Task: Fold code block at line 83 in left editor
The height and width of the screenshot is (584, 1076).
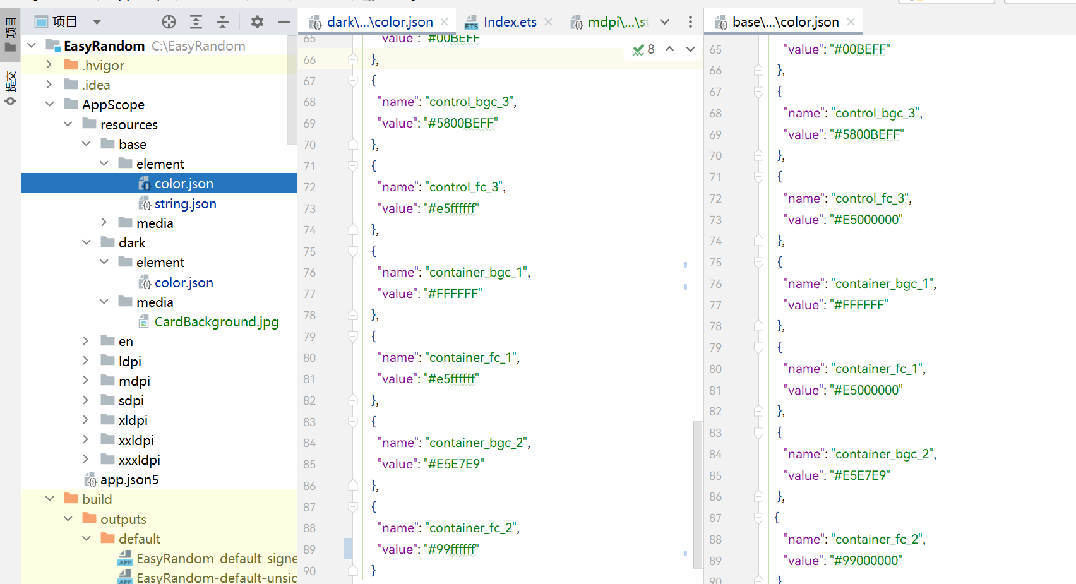Action: pos(353,422)
